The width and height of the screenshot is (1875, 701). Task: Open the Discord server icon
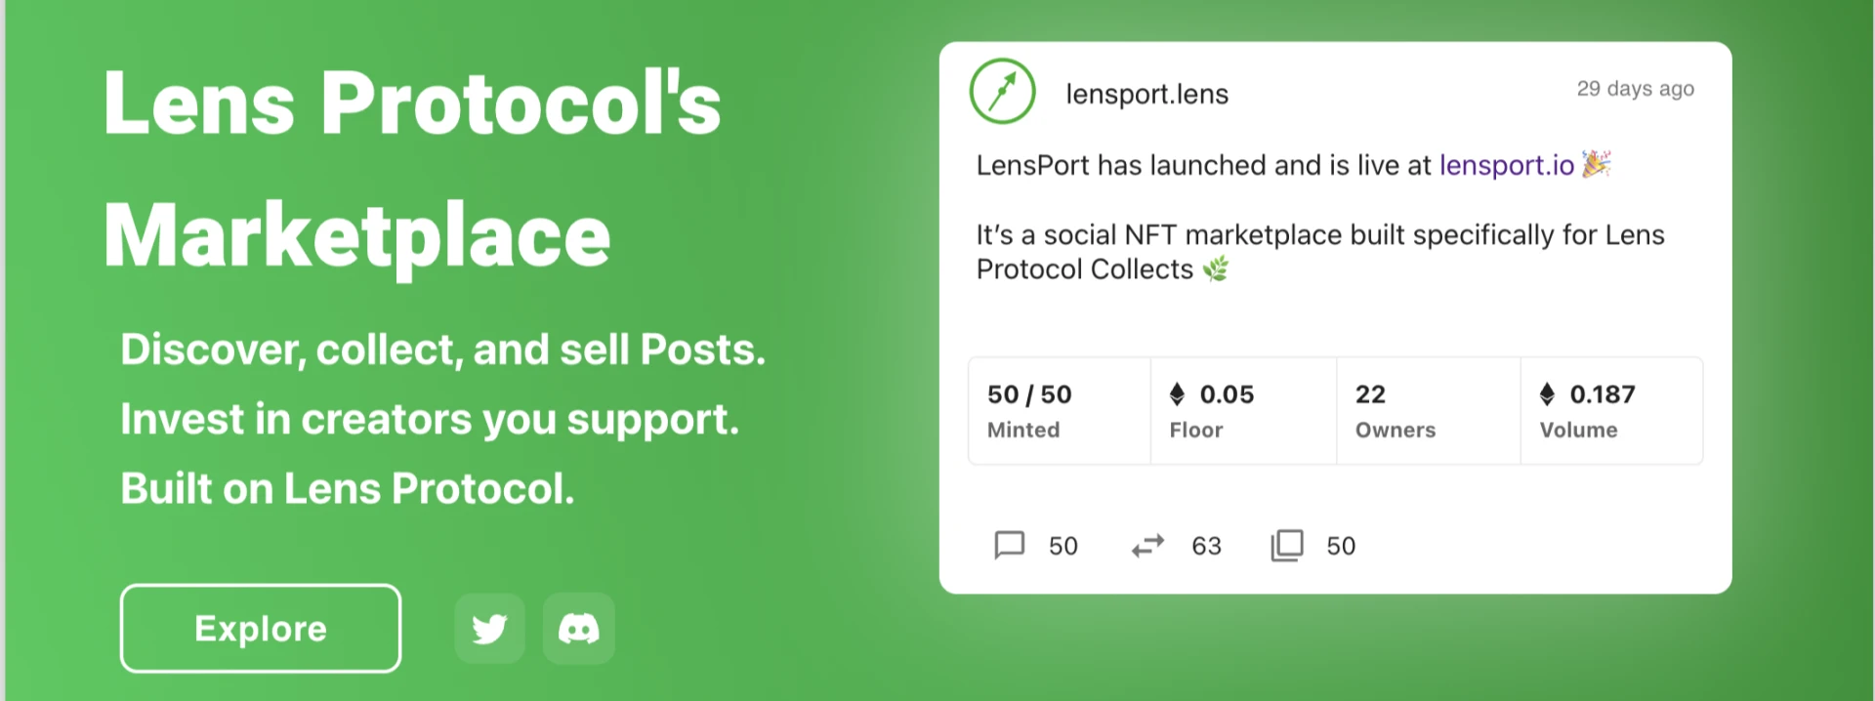pos(579,629)
